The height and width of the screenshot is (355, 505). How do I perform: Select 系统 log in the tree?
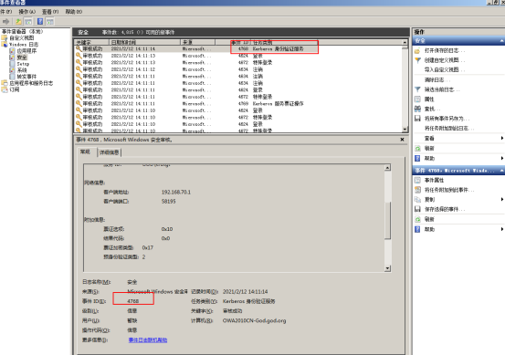[22, 70]
